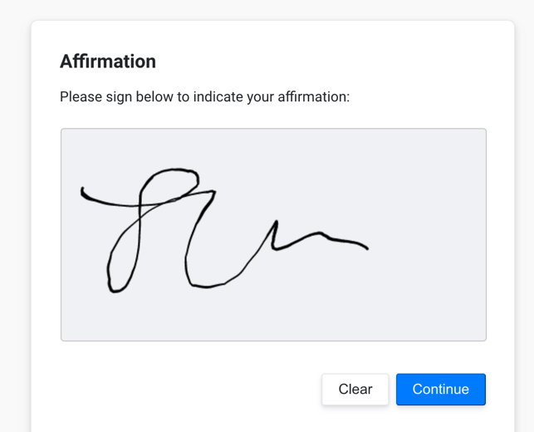
Task: Click the 'Please sign below' instruction text
Action: coord(204,96)
